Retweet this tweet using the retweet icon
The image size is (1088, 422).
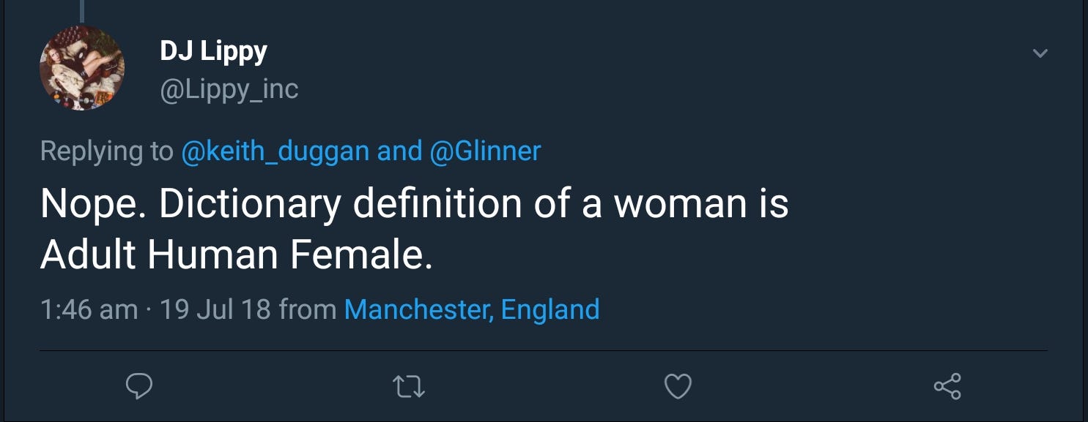coord(409,386)
